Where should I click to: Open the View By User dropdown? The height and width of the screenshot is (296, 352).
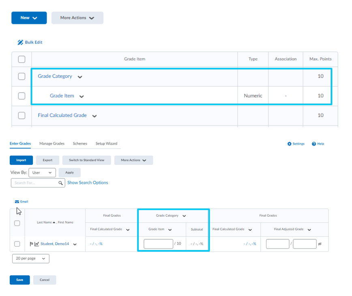click(x=42, y=172)
